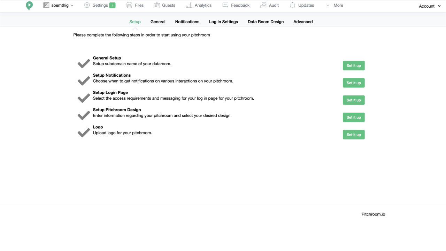Screen dimensions: 446x251
Task: Open the Updates navigation item
Action: [x=302, y=5]
